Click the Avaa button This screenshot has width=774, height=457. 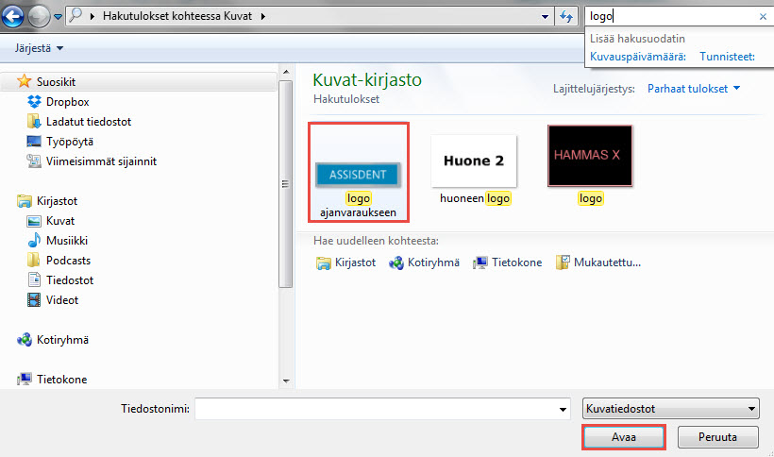pyautogui.click(x=623, y=437)
